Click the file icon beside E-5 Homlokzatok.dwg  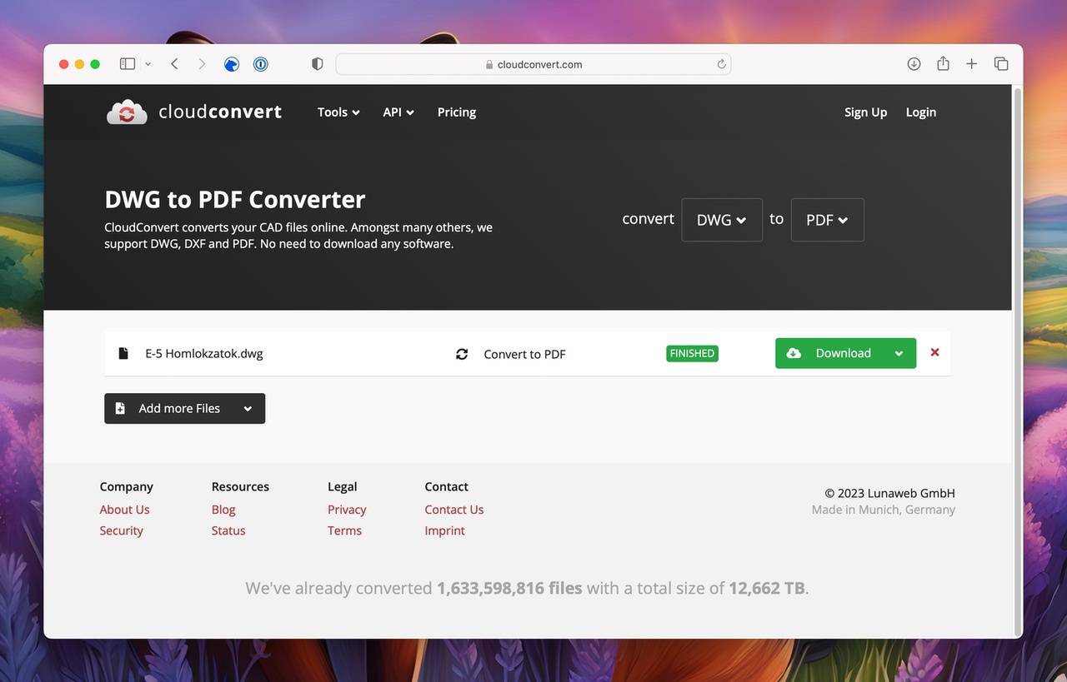123,353
